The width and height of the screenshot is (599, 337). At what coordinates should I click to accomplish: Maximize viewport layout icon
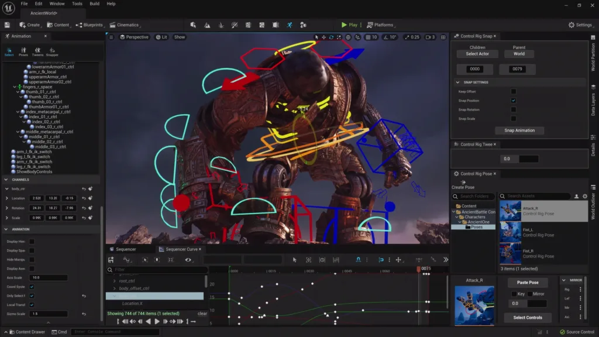click(443, 37)
